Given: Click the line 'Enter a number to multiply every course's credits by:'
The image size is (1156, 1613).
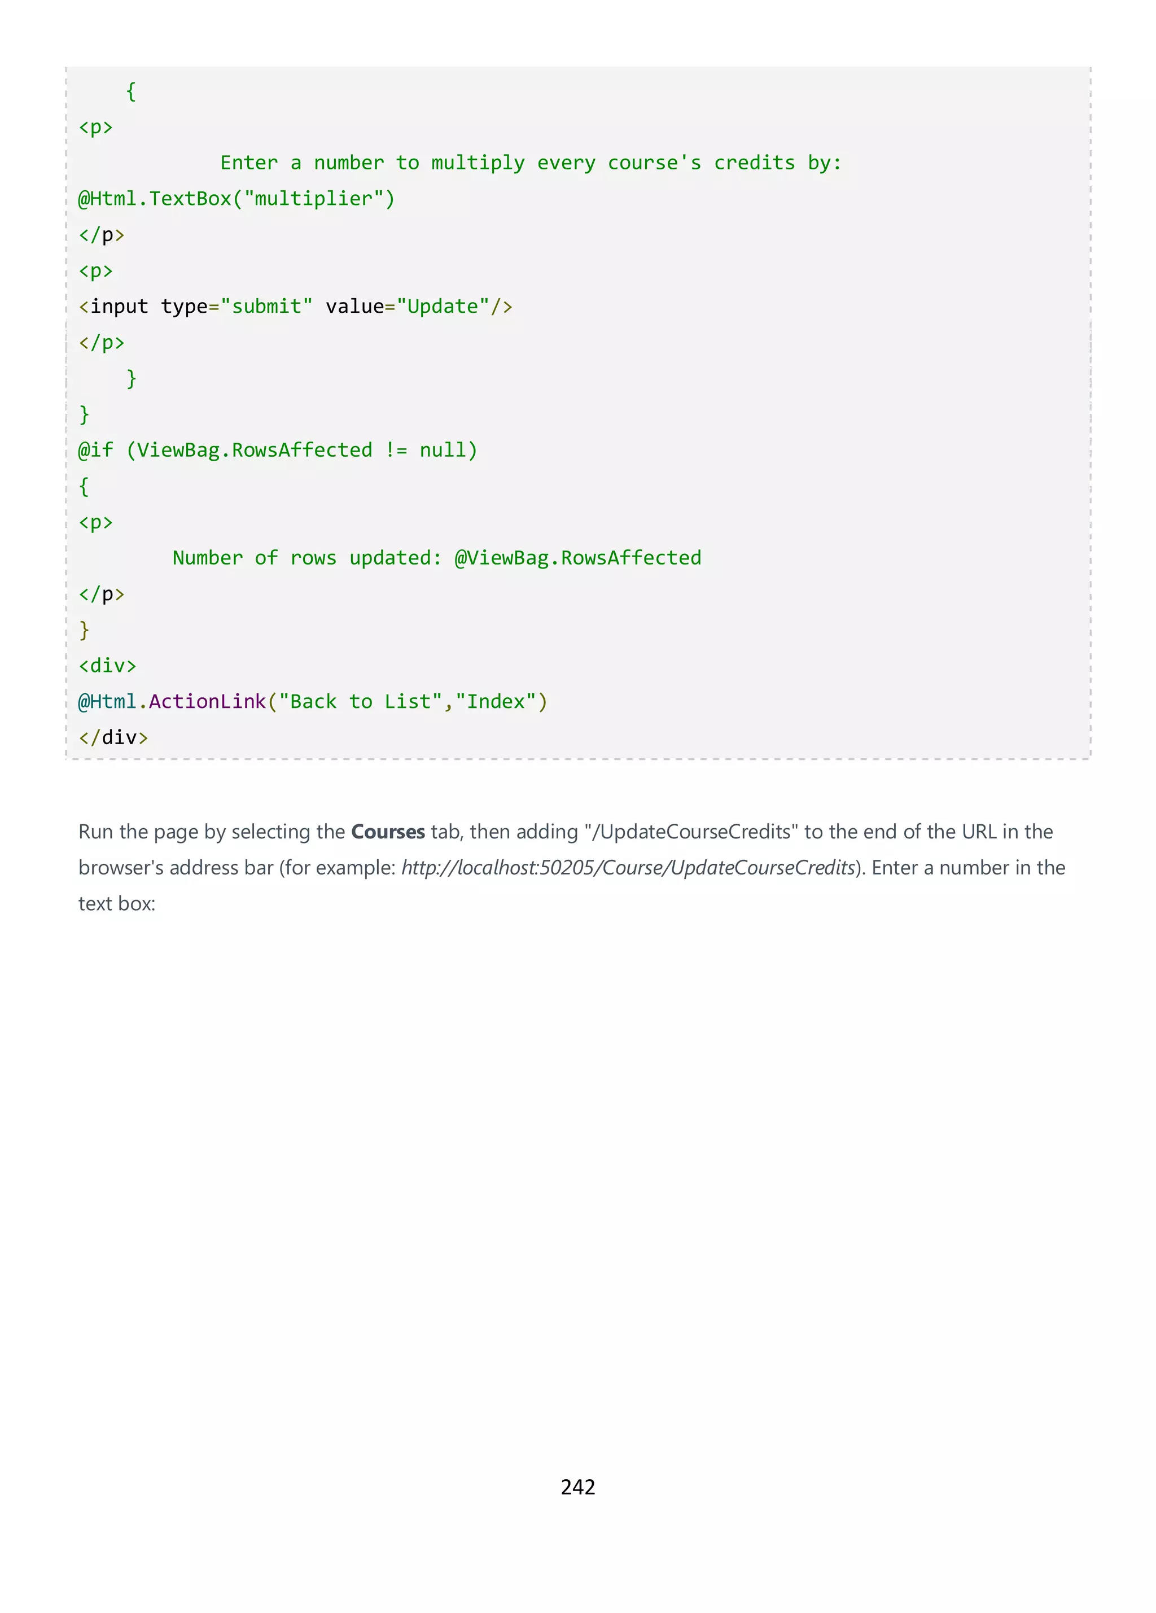Looking at the screenshot, I should [531, 163].
